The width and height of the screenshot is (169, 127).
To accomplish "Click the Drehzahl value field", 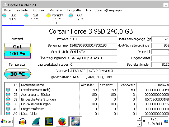I will (160, 52).
